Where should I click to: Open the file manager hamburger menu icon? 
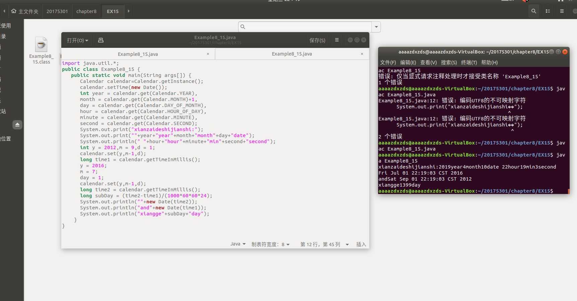coord(562,11)
